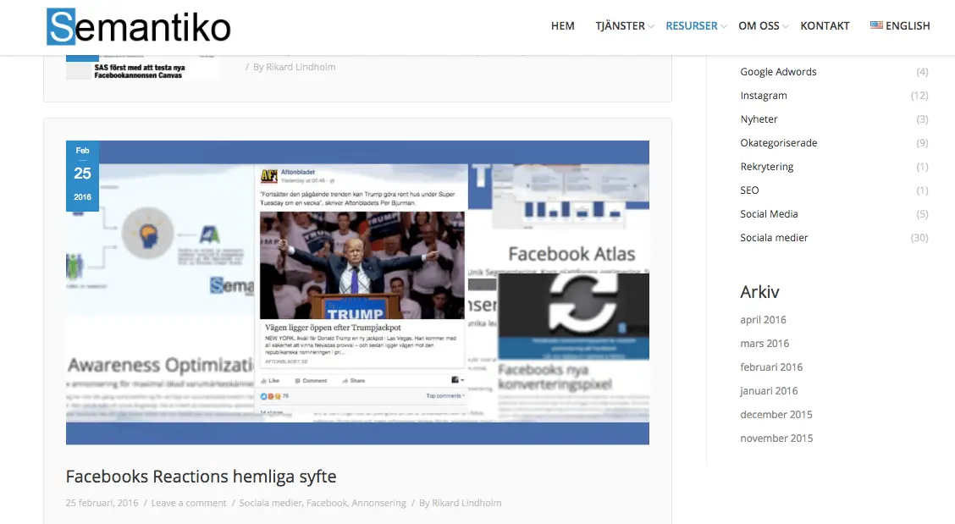View the november 2015 archive
Screen dimensions: 955x524
tap(776, 439)
